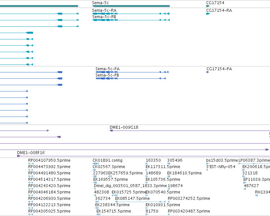Select the CG17154 gene arrow glyph

(208, 6)
